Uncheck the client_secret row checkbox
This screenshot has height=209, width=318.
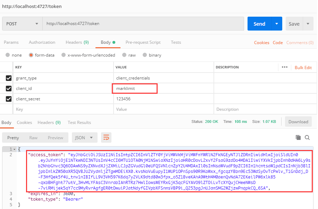[9, 99]
